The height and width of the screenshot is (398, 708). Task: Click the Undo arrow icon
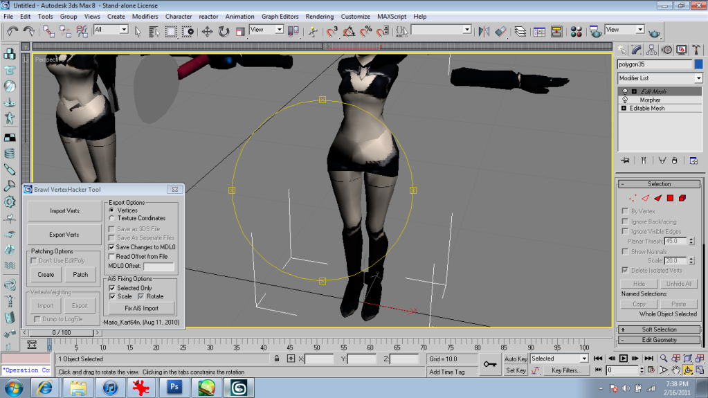tap(12, 31)
